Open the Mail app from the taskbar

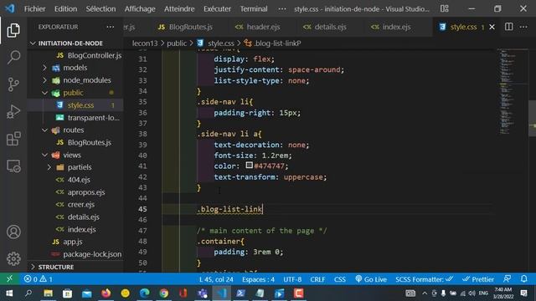[86, 293]
